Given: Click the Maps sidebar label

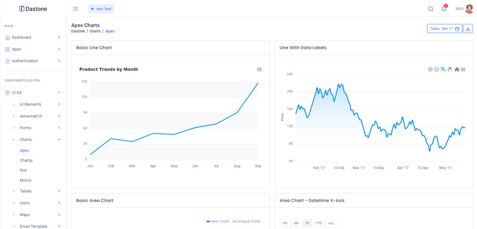Looking at the screenshot, I should (x=25, y=215).
